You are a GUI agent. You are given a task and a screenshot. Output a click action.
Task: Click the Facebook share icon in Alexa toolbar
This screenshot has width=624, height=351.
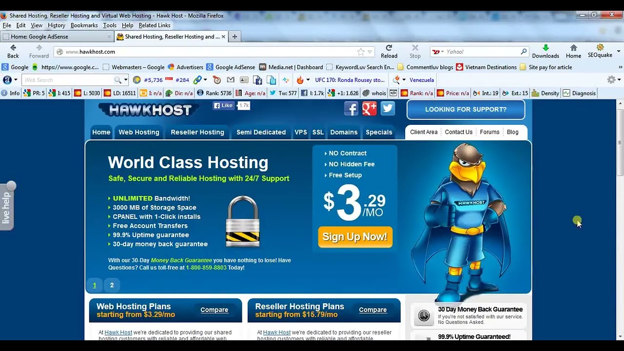258,80
